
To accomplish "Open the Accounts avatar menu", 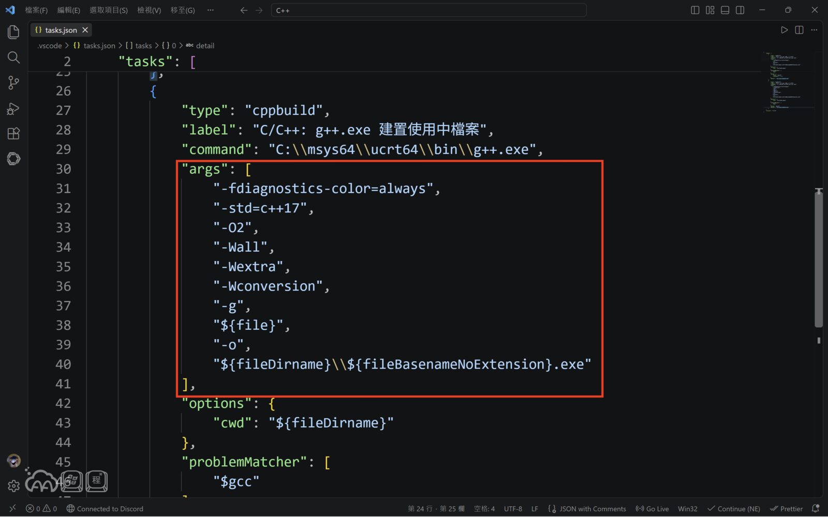I will click(x=13, y=461).
